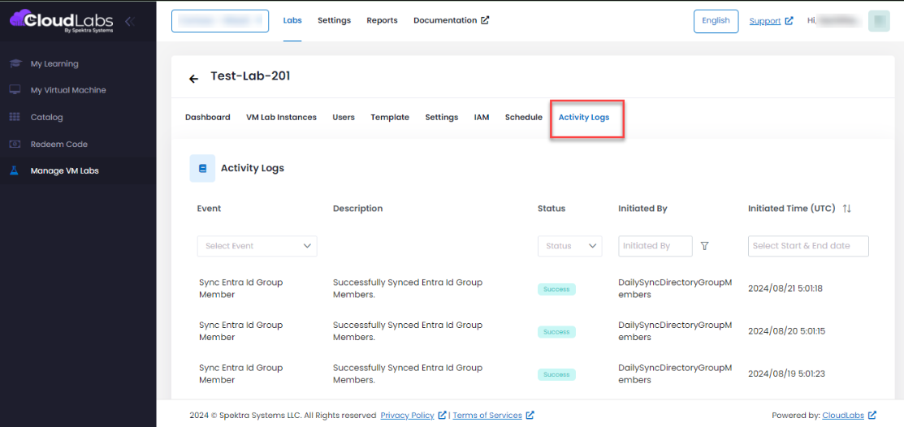Open the tenant selector dropdown in header
The height and width of the screenshot is (427, 904).
pos(219,21)
